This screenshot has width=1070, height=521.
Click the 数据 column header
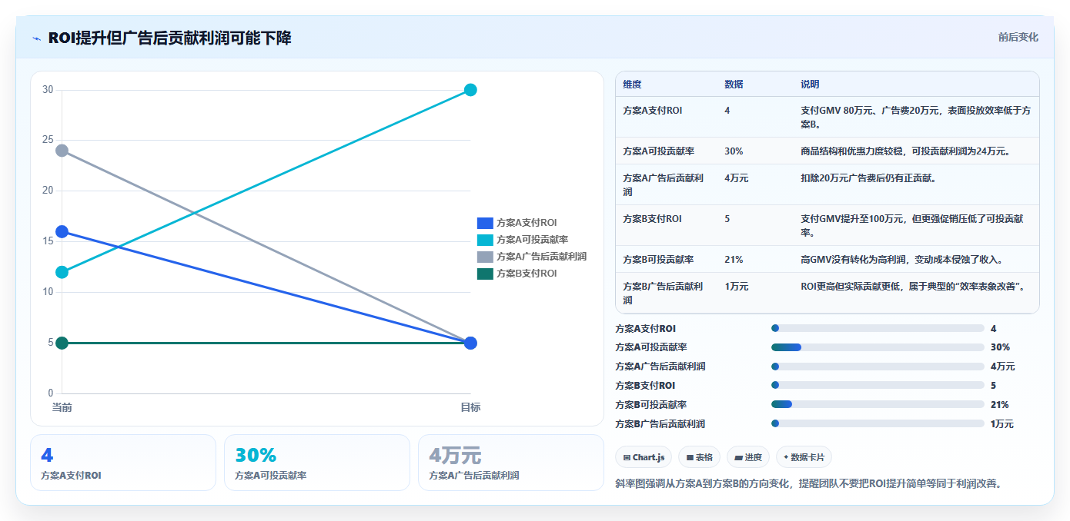(x=734, y=85)
